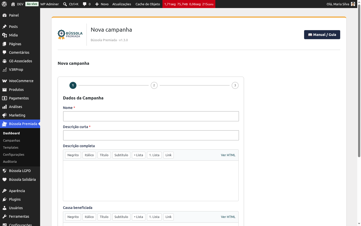Open the comments bubble in admin bar
Image resolution: width=361 pixels, height=226 pixels.
[85, 4]
